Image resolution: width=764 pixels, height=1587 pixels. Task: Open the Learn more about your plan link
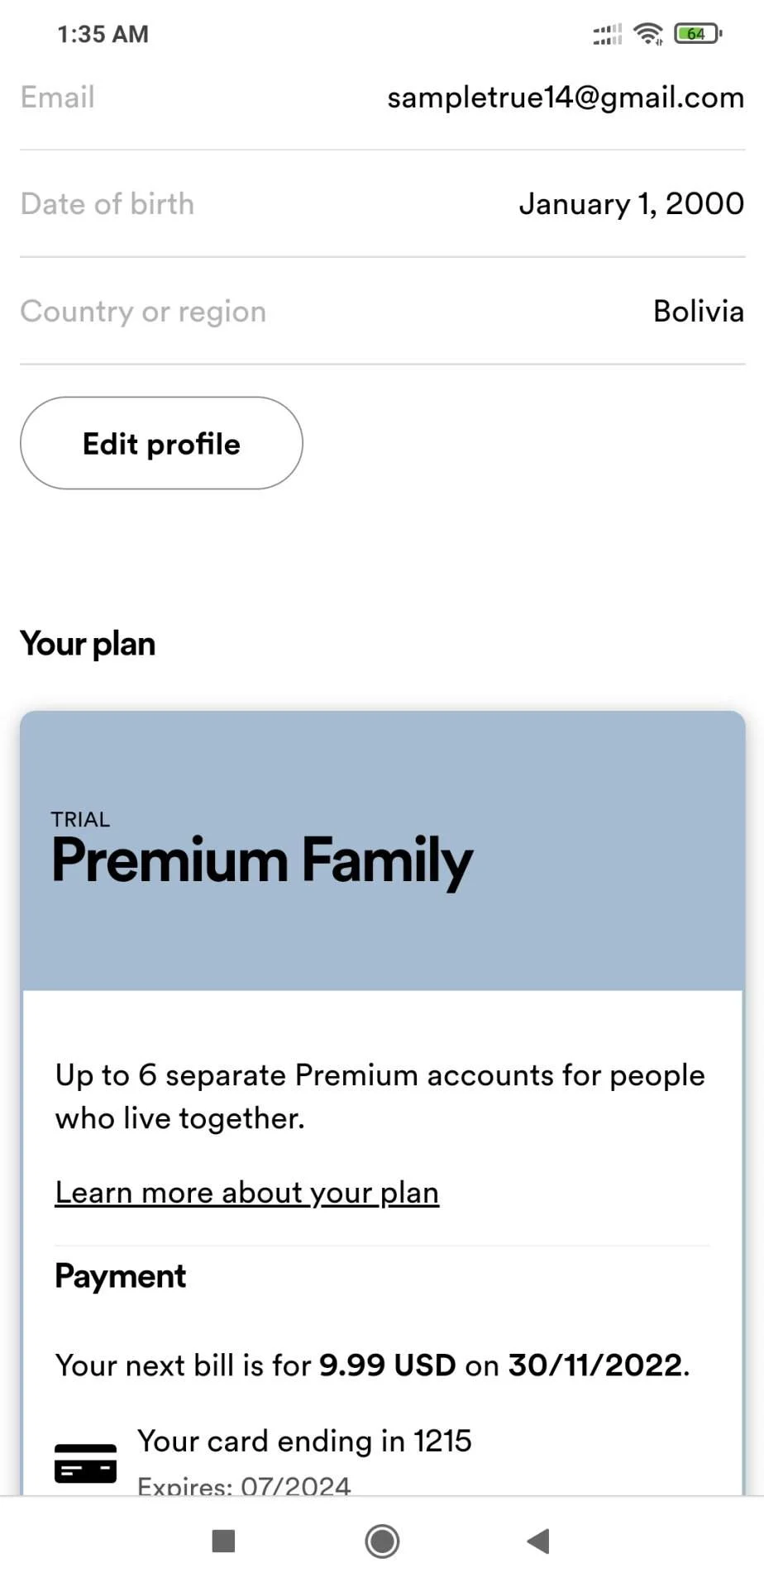(246, 1193)
